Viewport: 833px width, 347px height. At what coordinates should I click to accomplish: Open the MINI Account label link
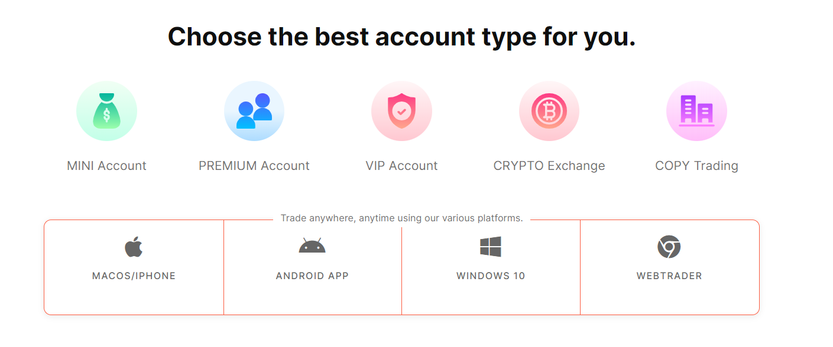(106, 166)
